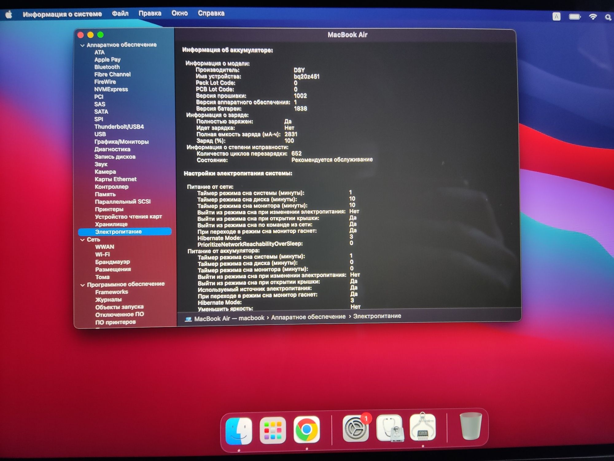Collapse the Аппаратное обеспечение section
Viewport: 614px width, 461px height.
(82, 45)
